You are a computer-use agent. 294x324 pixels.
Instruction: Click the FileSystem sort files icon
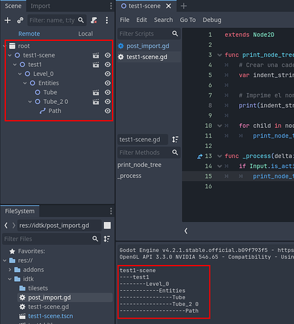pyautogui.click(x=107, y=239)
